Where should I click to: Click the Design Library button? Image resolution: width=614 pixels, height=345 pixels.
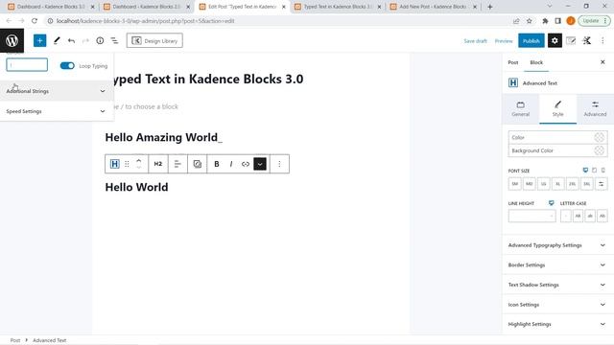pyautogui.click(x=154, y=40)
